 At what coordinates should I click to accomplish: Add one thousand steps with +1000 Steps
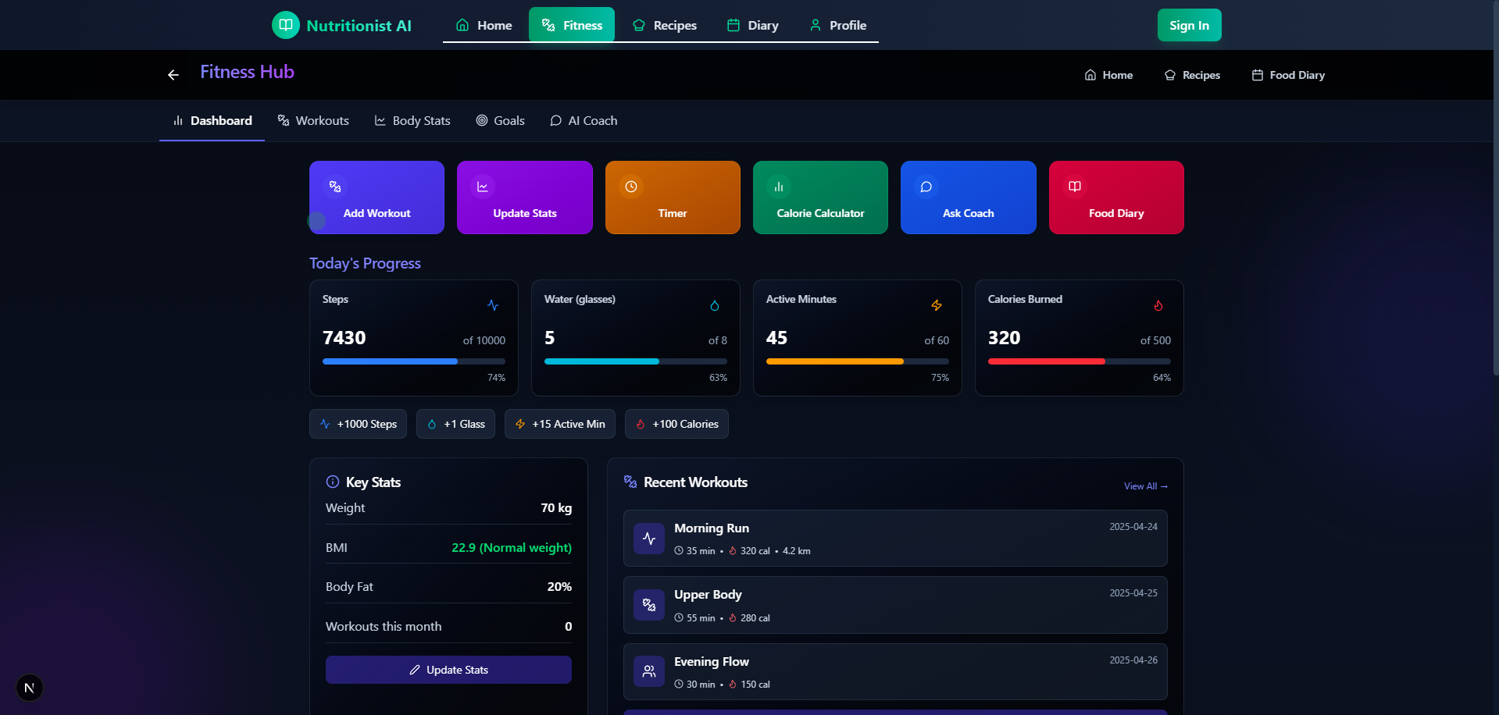[358, 424]
